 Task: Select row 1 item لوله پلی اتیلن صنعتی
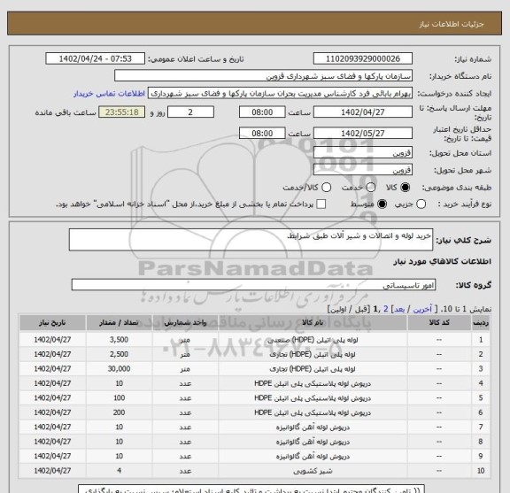[x=313, y=340]
